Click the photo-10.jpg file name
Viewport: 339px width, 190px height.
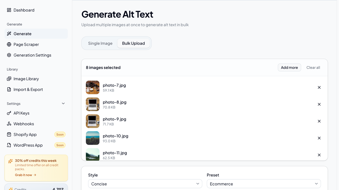pos(116,136)
